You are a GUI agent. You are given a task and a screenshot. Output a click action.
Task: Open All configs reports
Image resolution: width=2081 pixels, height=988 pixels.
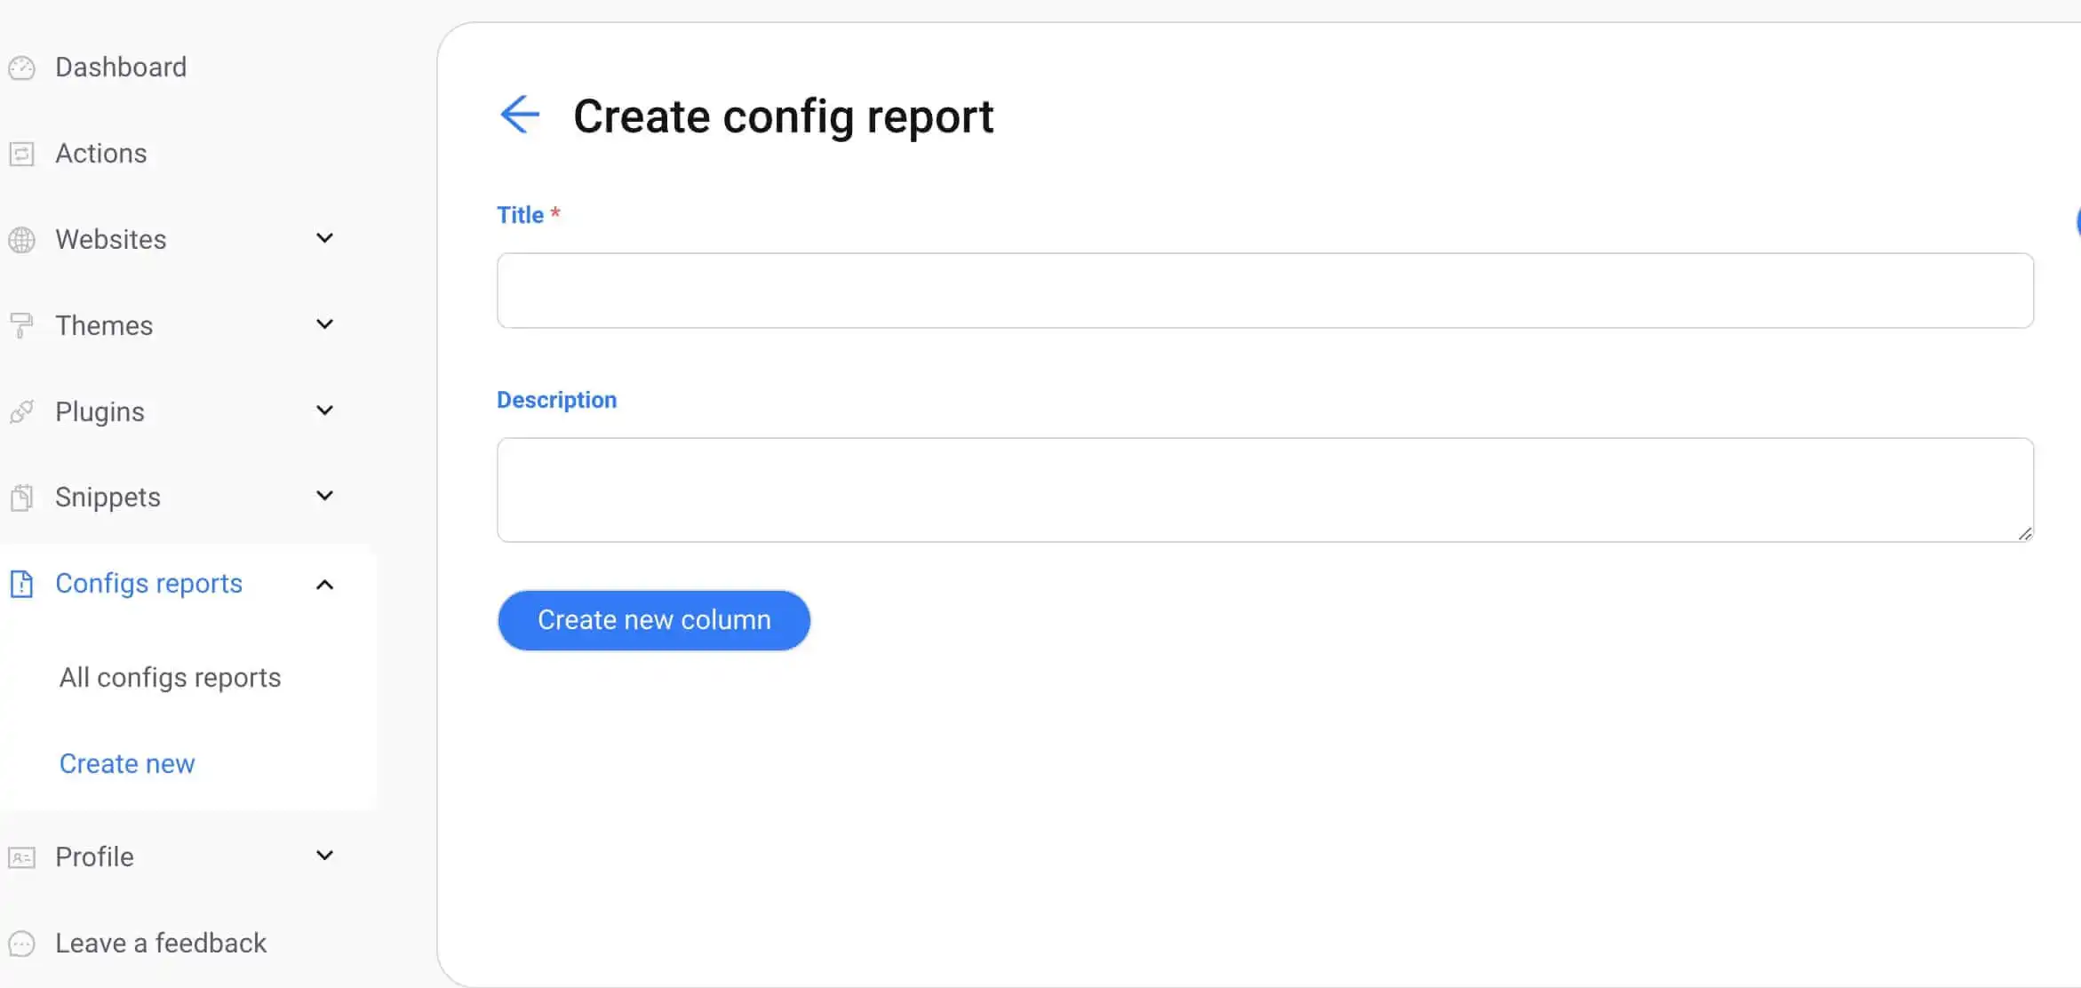point(170,677)
